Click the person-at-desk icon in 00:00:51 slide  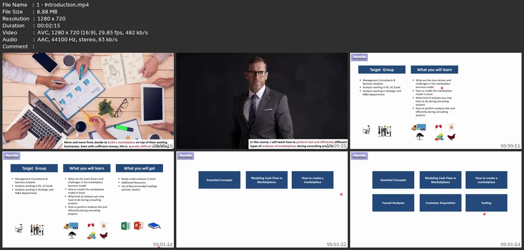coord(366,130)
